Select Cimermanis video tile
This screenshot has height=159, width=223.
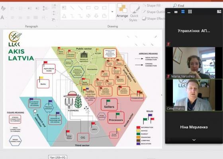coord(194,95)
